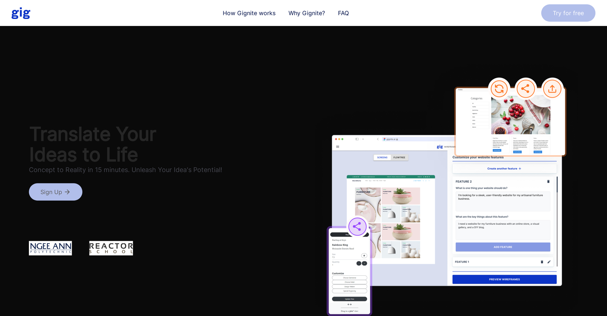Click the Sign Up button

pyautogui.click(x=56, y=192)
